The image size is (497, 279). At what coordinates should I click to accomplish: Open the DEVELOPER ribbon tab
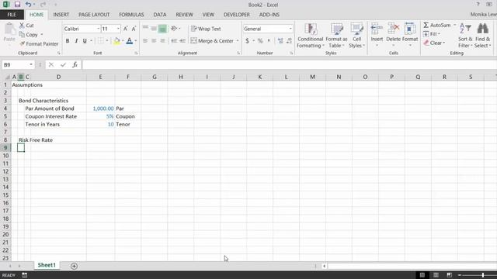(236, 15)
